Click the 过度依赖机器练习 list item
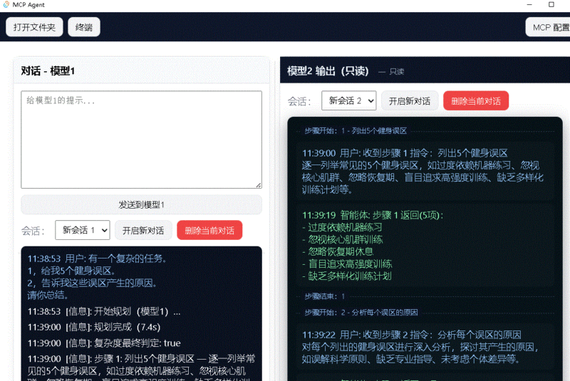The height and width of the screenshot is (381, 570). click(342, 228)
